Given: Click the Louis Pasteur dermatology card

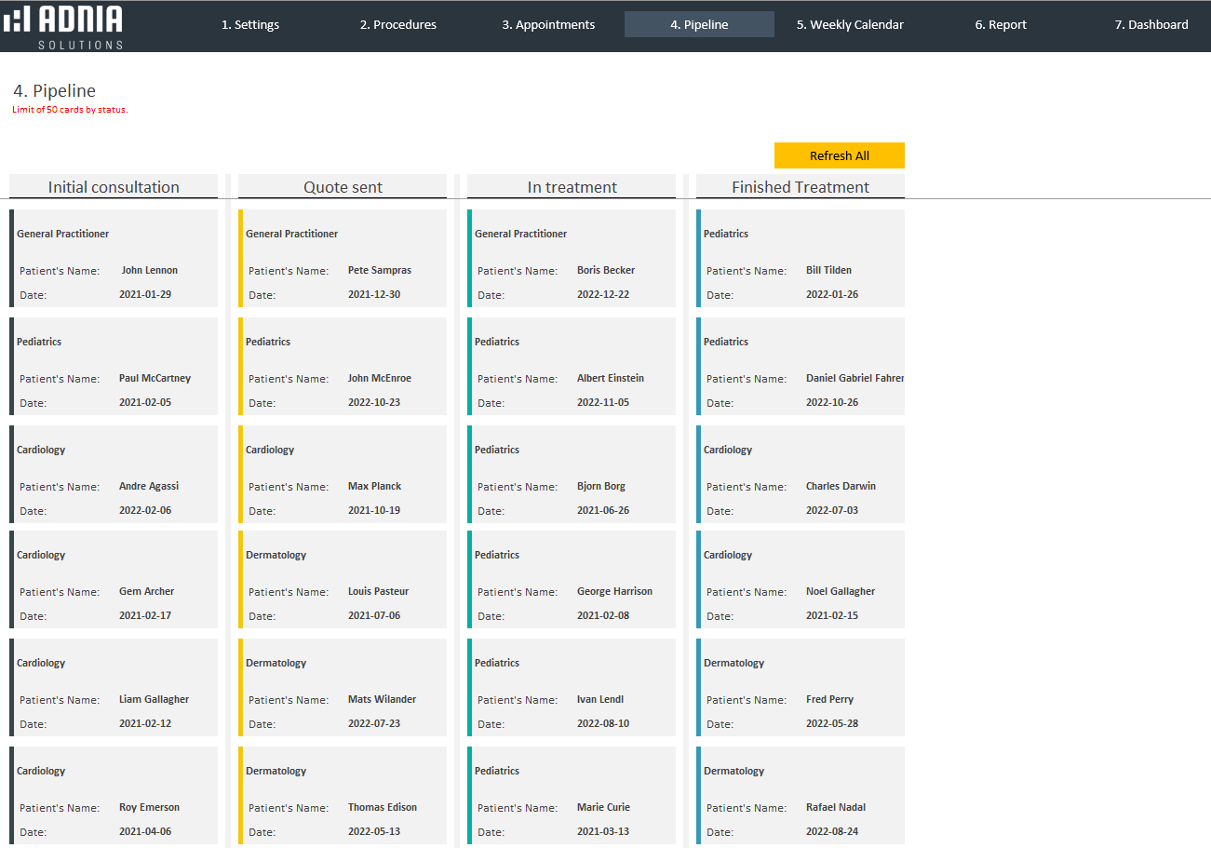Looking at the screenshot, I should pyautogui.click(x=343, y=580).
